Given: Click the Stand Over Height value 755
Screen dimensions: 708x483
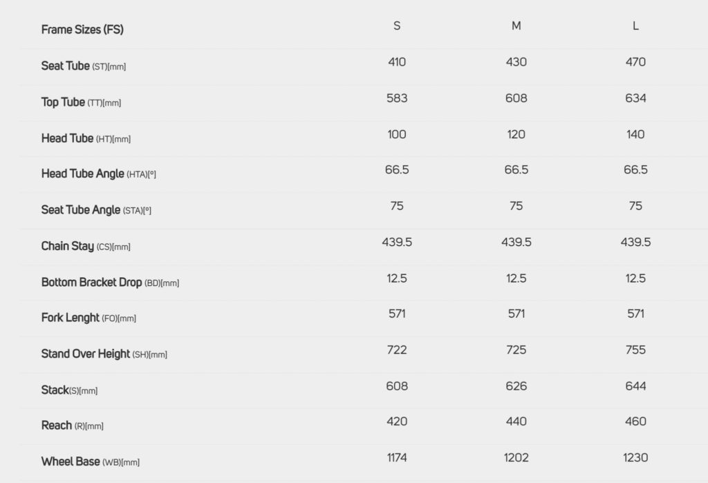Looking at the screenshot, I should [635, 350].
